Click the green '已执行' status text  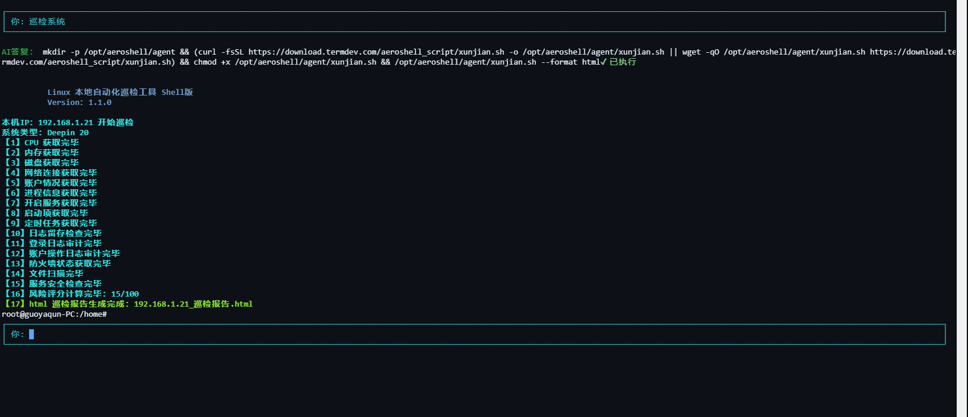(623, 62)
